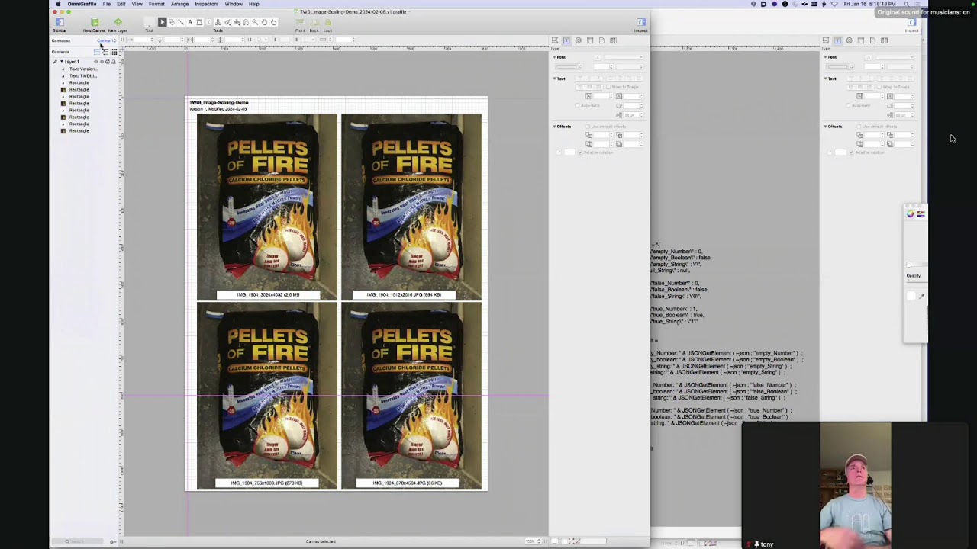Click the New Layer button
This screenshot has width=977, height=549.
click(118, 24)
